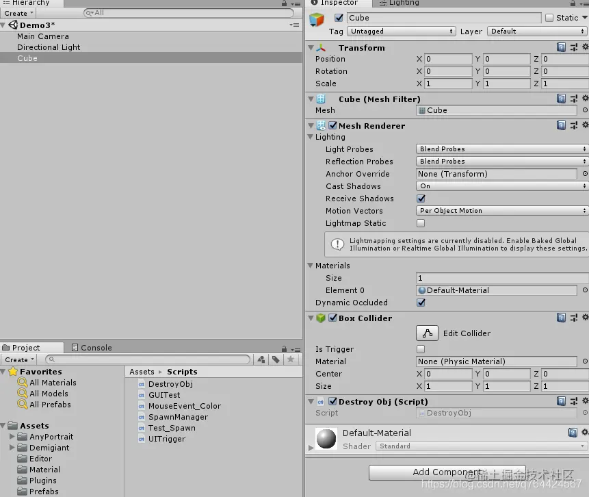Toggle the Static checkbox
This screenshot has width=589, height=497.
pyautogui.click(x=549, y=18)
